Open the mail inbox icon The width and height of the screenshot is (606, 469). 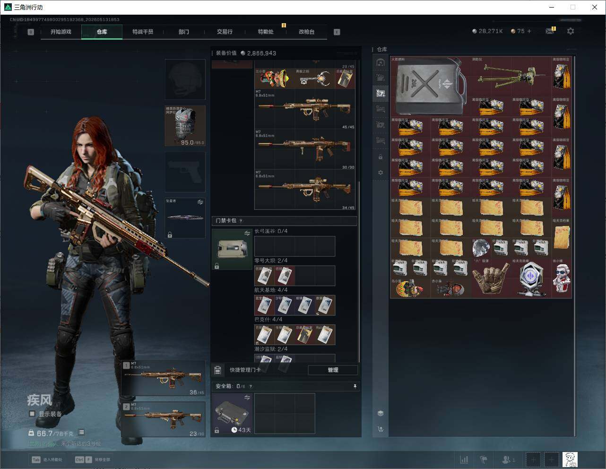[550, 31]
